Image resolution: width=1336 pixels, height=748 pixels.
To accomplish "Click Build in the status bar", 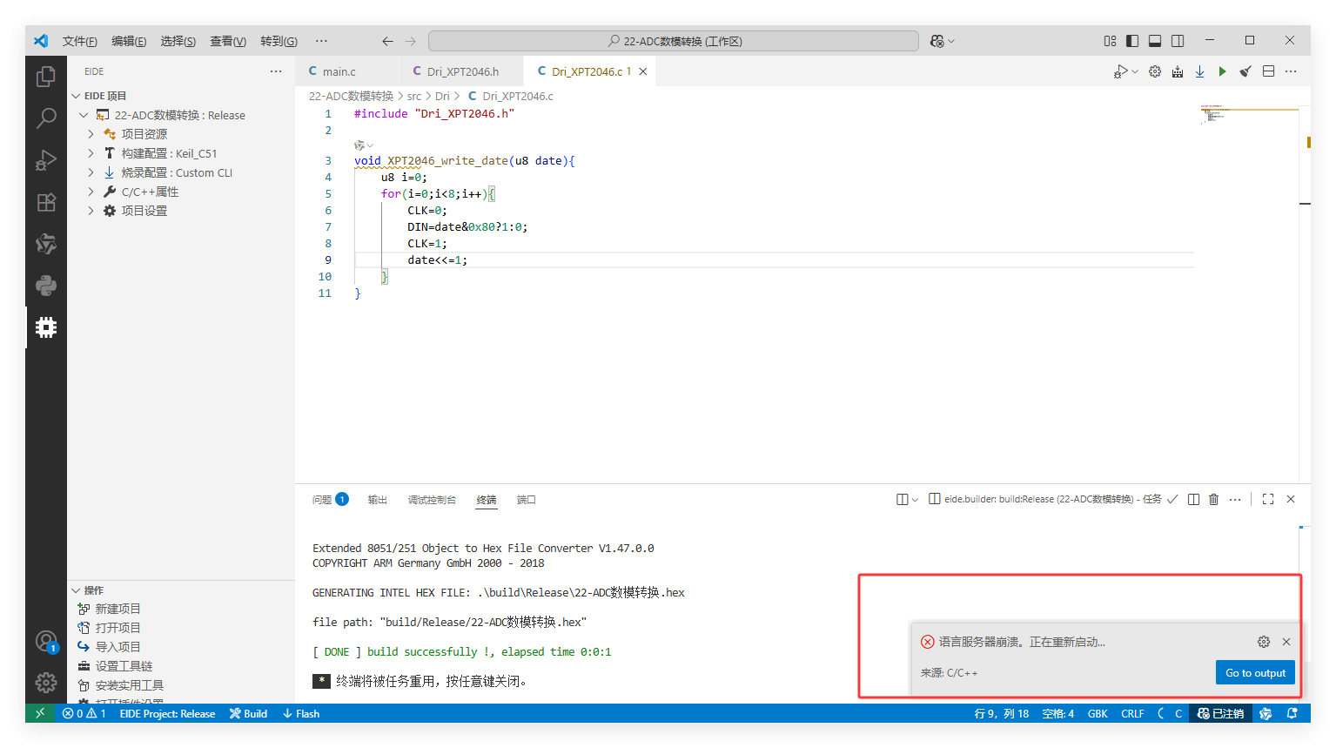I will click(x=248, y=713).
